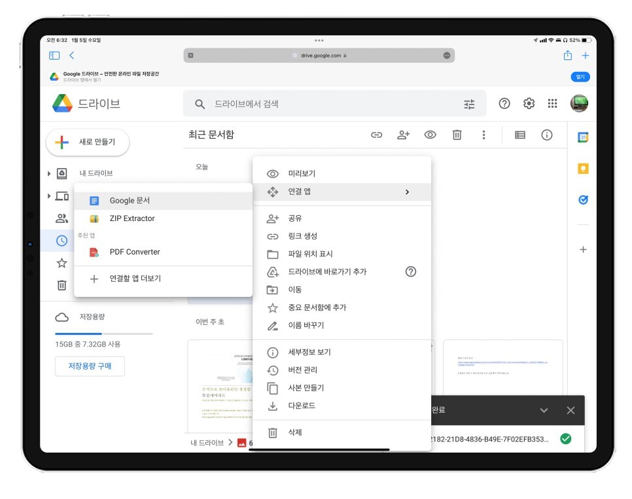Click the Google Drive logo
This screenshot has width=632, height=499.
[62, 103]
